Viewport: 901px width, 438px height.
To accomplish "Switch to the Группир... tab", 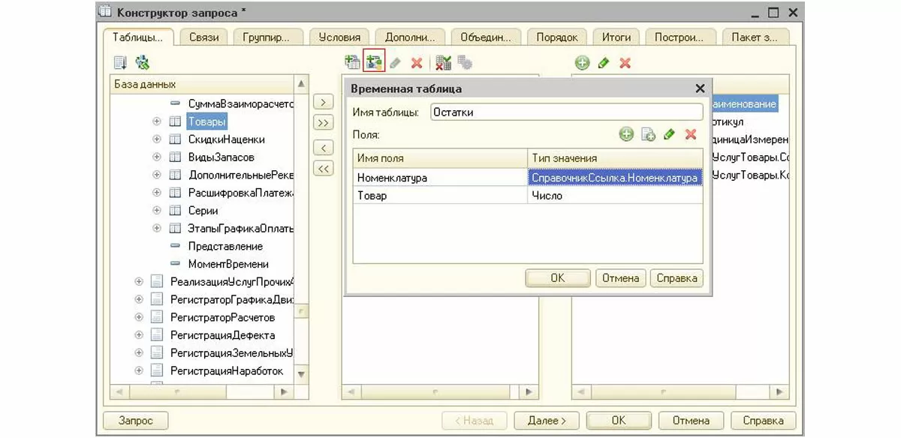I will pyautogui.click(x=268, y=37).
